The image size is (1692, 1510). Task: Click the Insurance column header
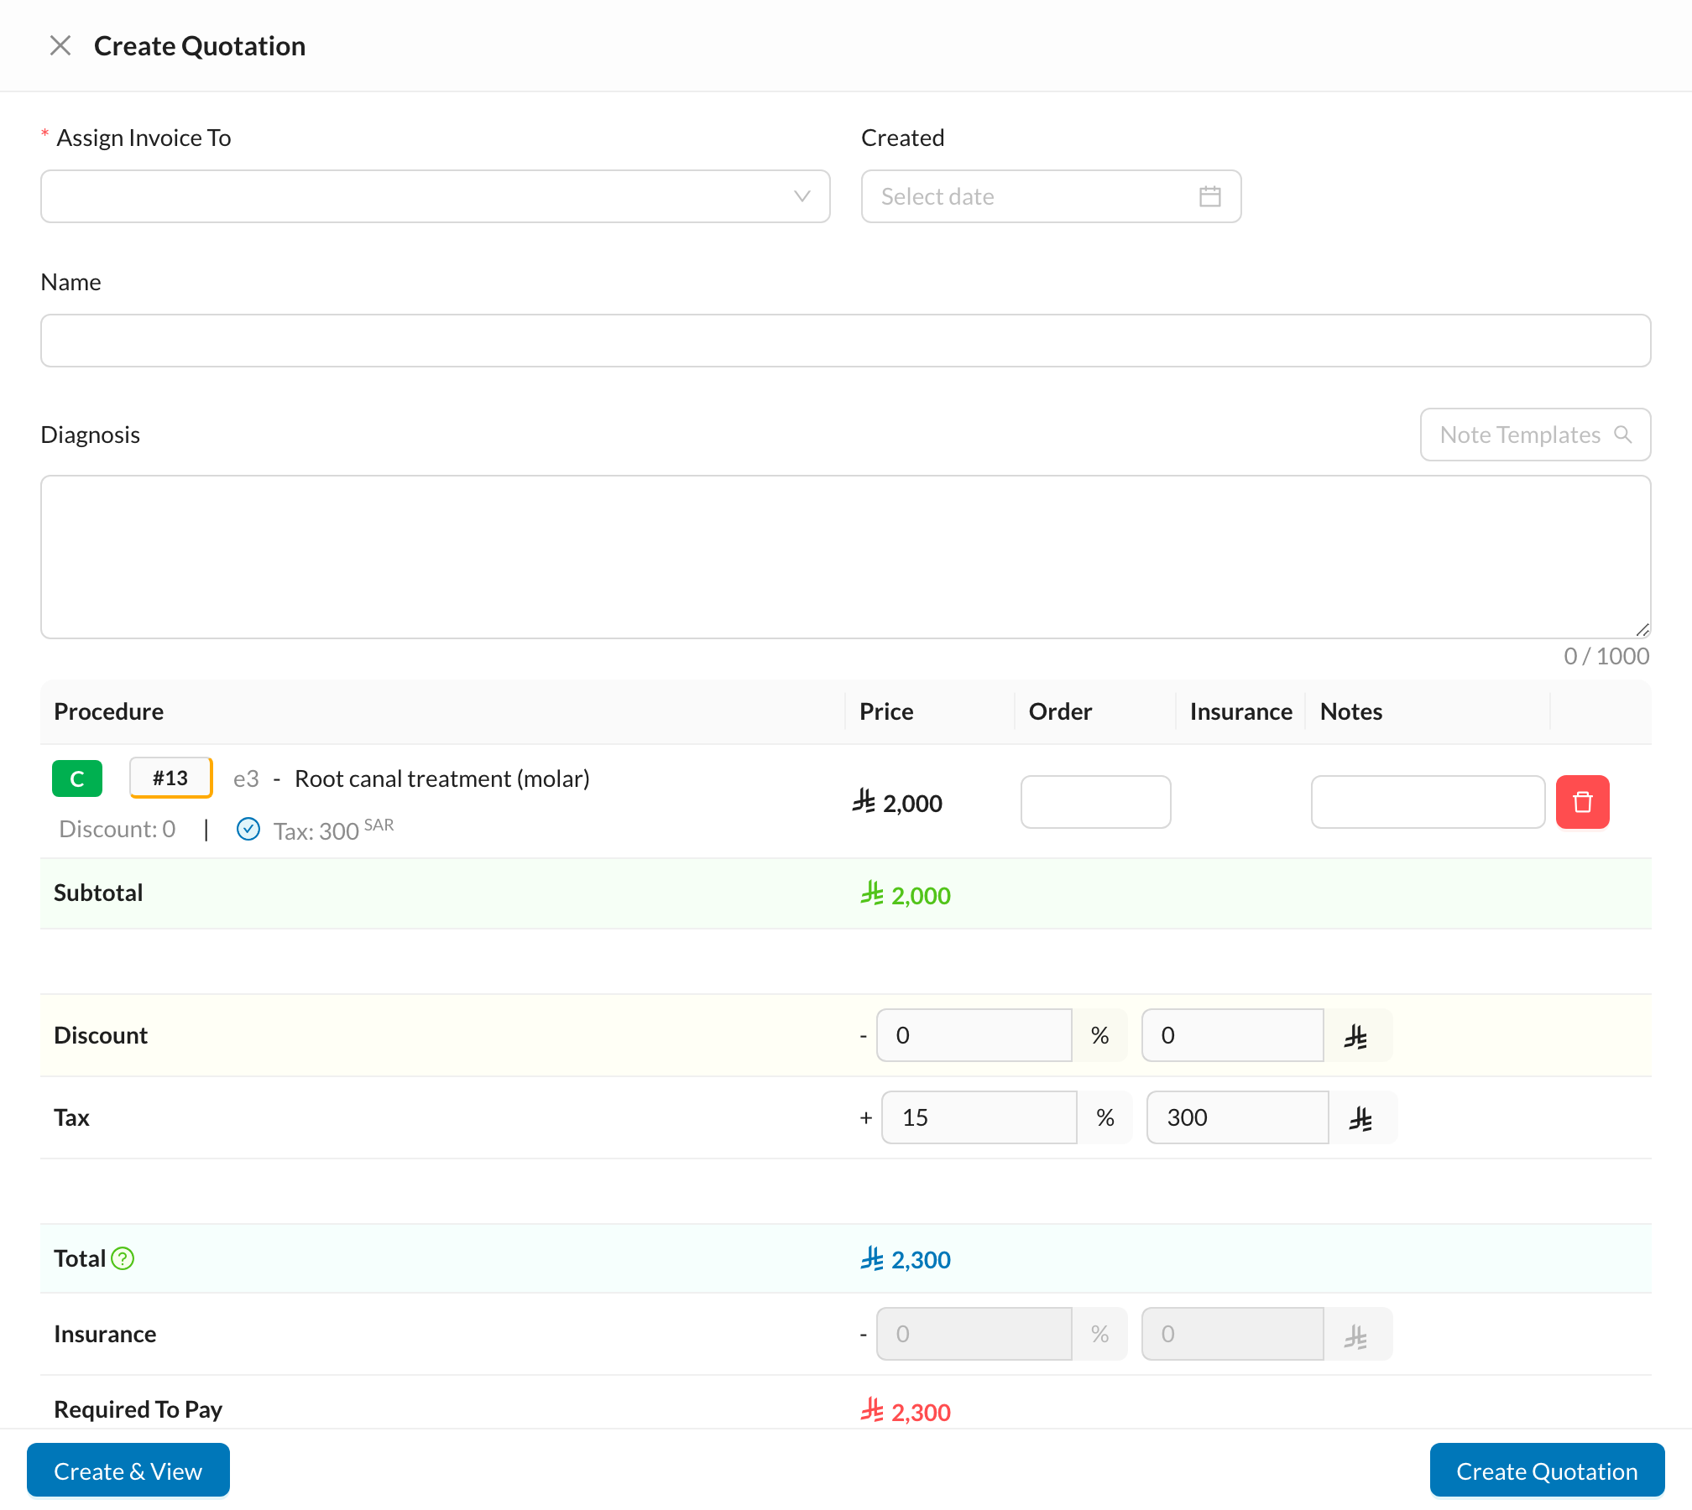(x=1240, y=711)
